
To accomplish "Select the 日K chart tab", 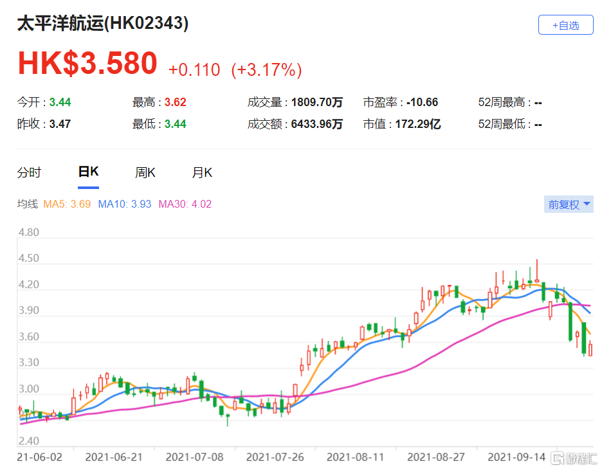I will click(88, 172).
